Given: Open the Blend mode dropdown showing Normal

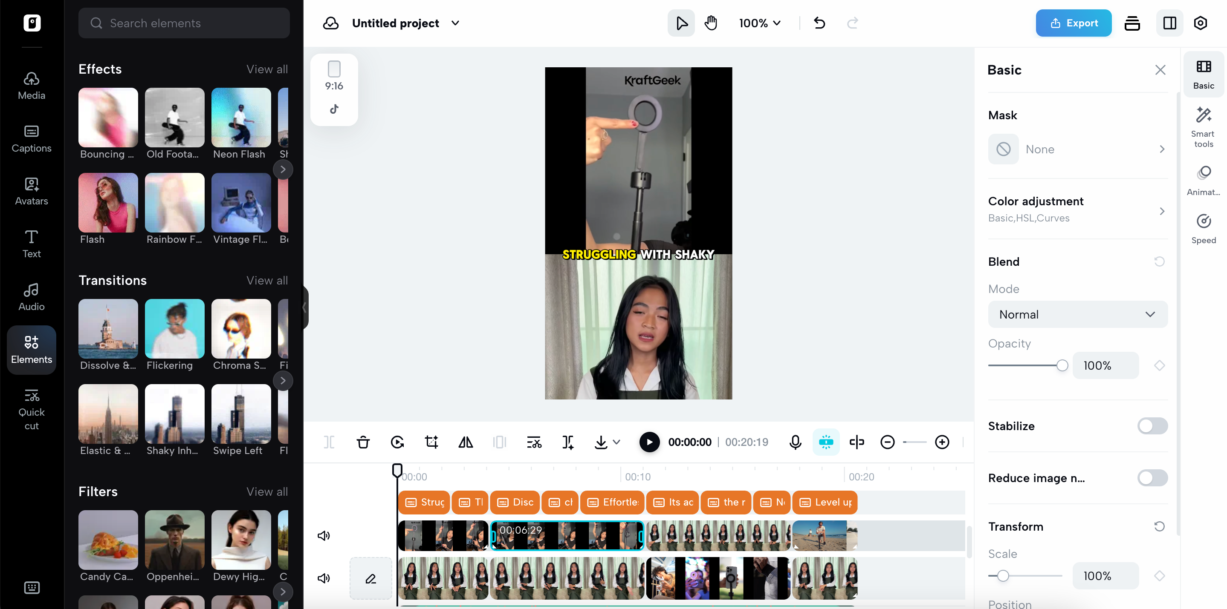Looking at the screenshot, I should [x=1077, y=314].
